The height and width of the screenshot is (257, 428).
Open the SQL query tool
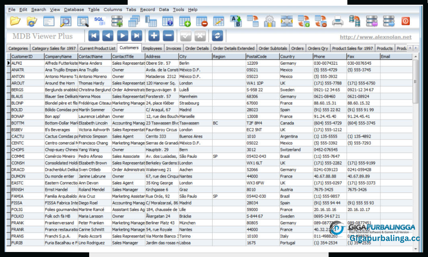click(x=100, y=21)
